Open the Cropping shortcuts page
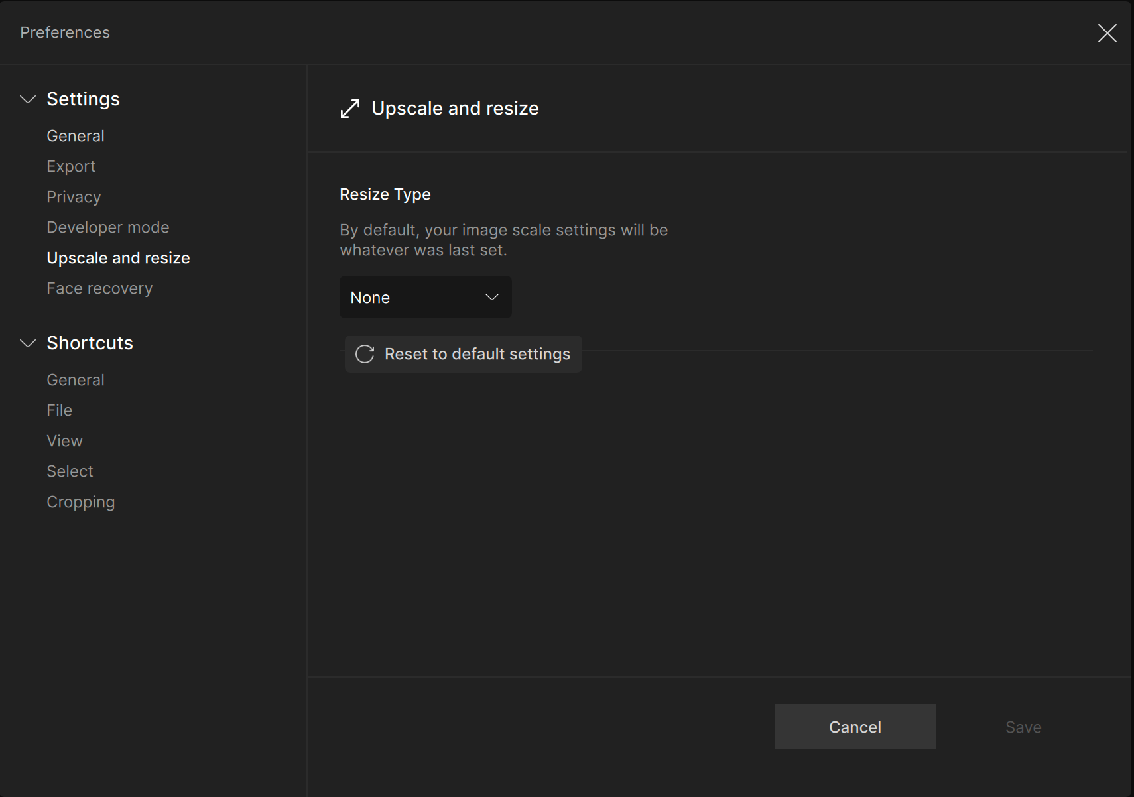Image resolution: width=1134 pixels, height=797 pixels. pyautogui.click(x=81, y=502)
